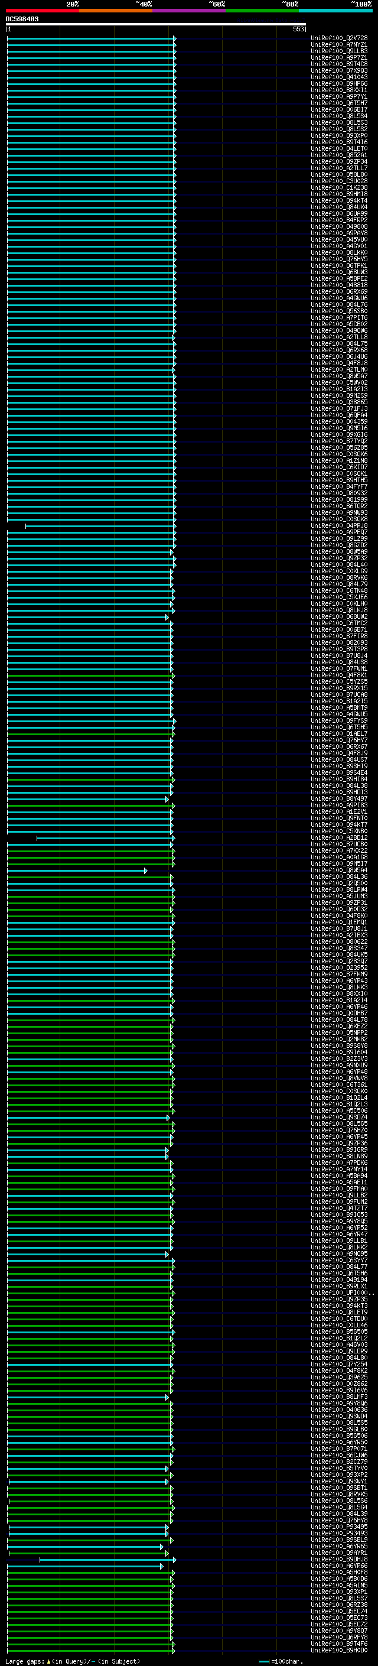Viewport: 378px width, 1666px height.
Task: Select hit label UniRef100_P93493
Action: click(x=338, y=1533)
